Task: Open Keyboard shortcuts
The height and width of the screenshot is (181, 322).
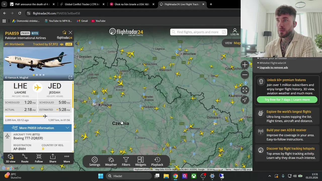Action: [144, 170]
